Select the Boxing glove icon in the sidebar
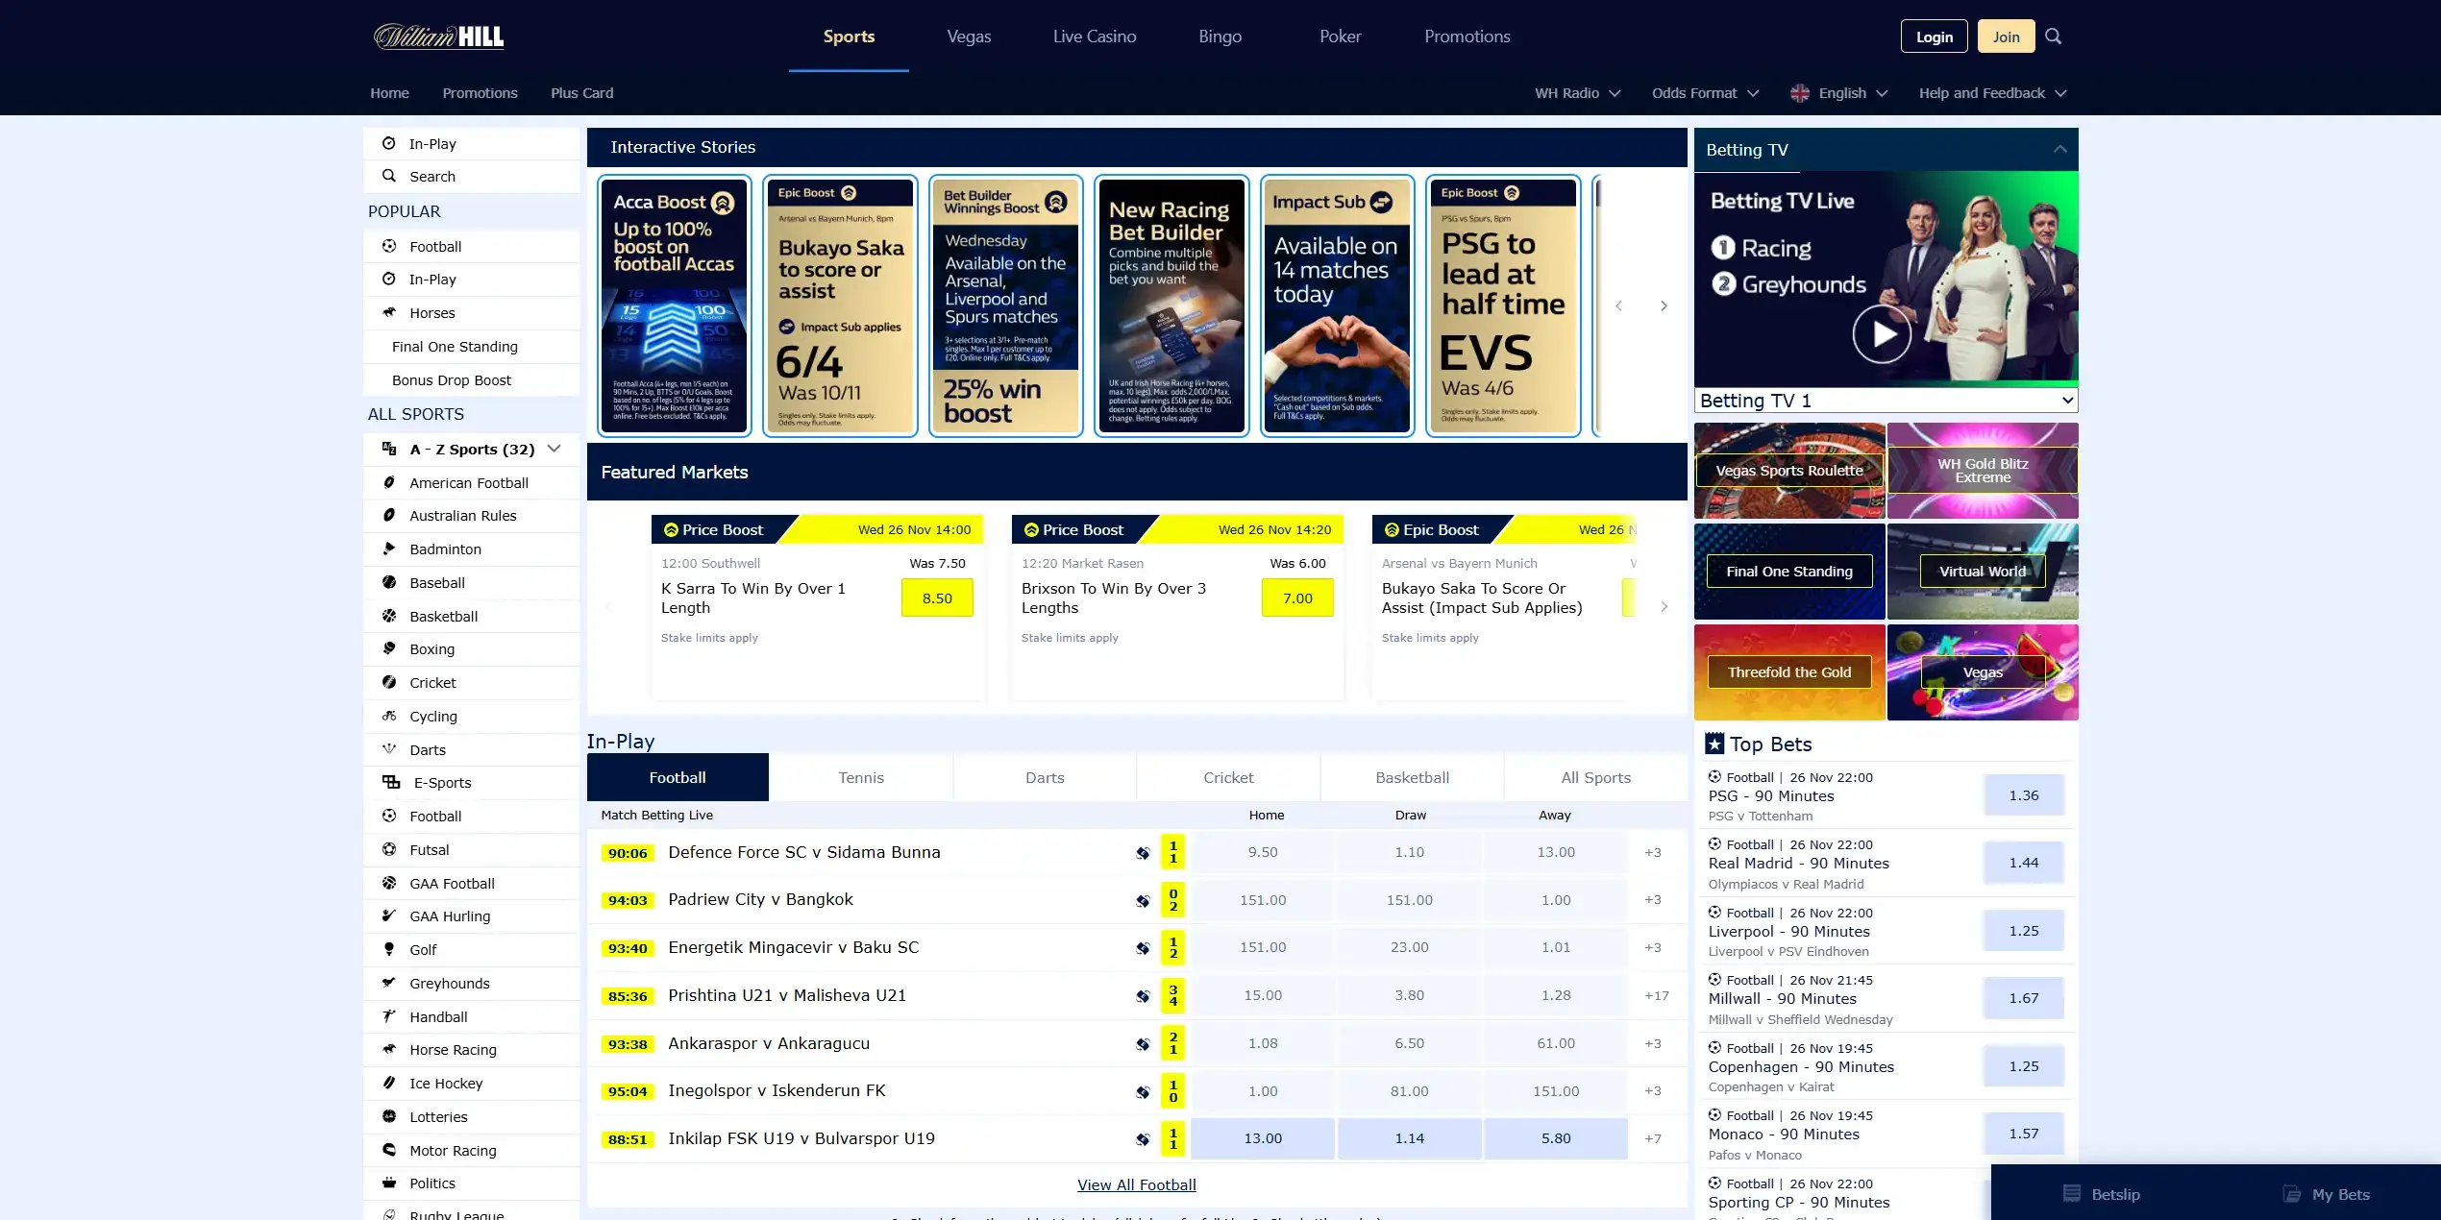The width and height of the screenshot is (2441, 1220). (x=387, y=649)
